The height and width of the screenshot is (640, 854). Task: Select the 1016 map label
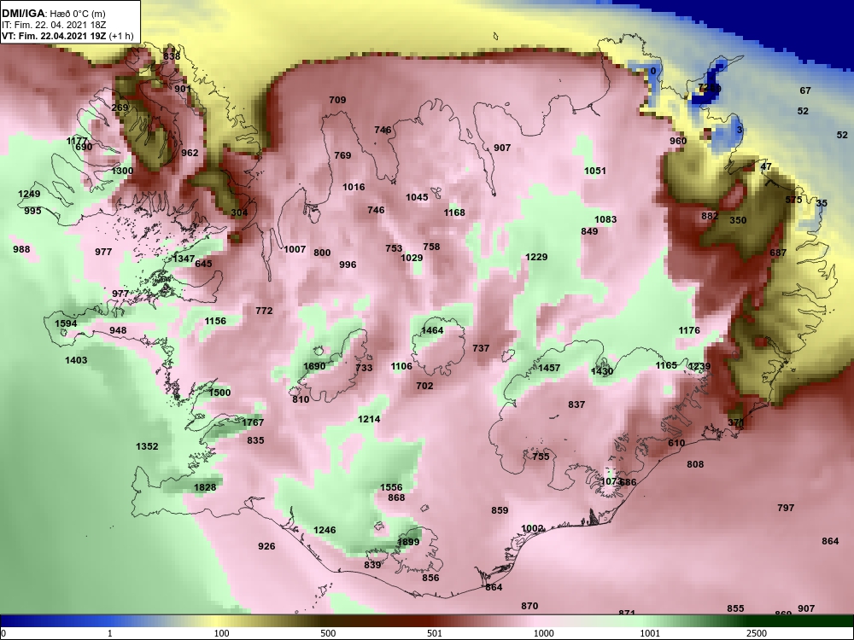point(354,187)
